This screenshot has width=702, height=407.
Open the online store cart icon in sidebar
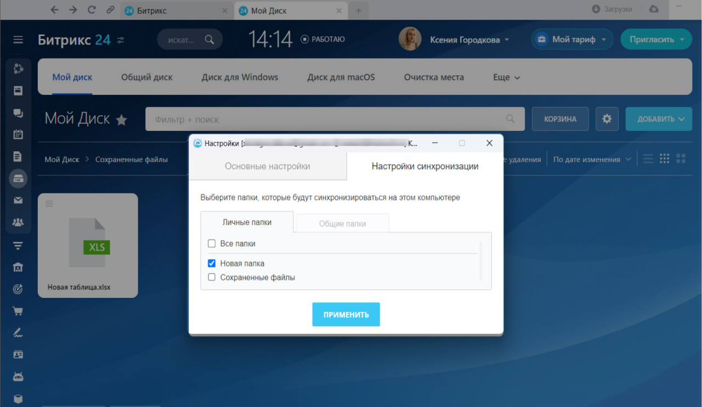18,311
